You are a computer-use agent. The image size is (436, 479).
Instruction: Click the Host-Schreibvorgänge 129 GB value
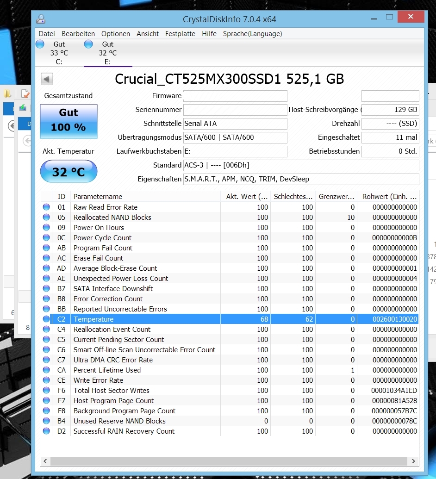point(390,110)
